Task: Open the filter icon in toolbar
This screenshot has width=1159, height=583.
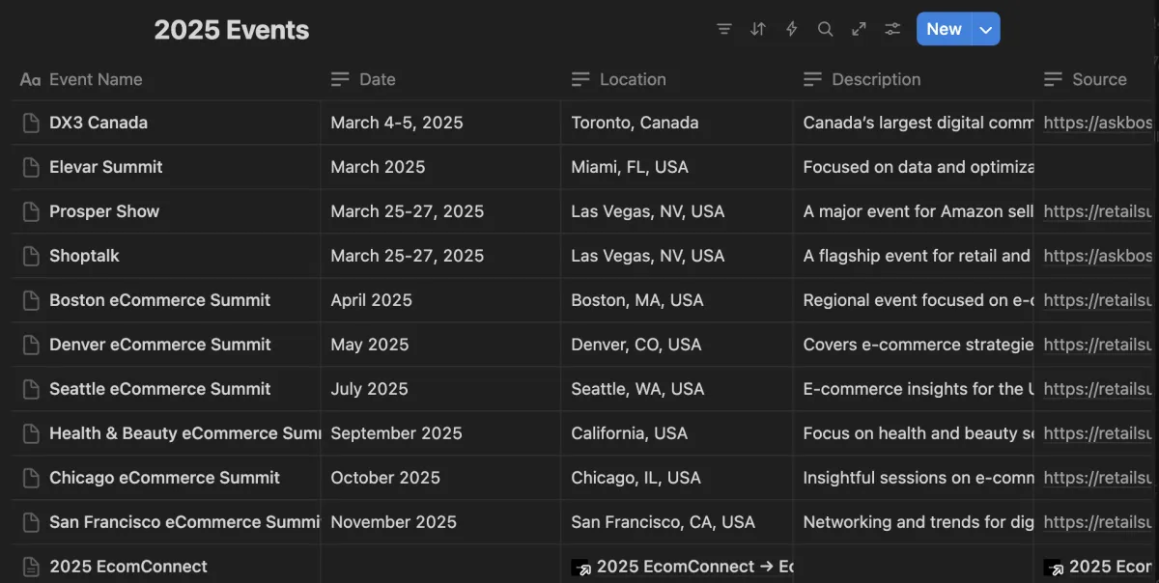Action: point(724,29)
